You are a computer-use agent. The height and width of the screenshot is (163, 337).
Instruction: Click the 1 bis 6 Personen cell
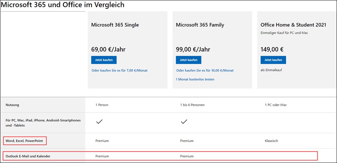point(192,105)
